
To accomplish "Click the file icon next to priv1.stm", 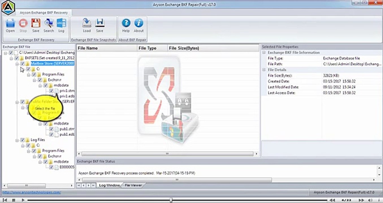I will [x=57, y=91].
